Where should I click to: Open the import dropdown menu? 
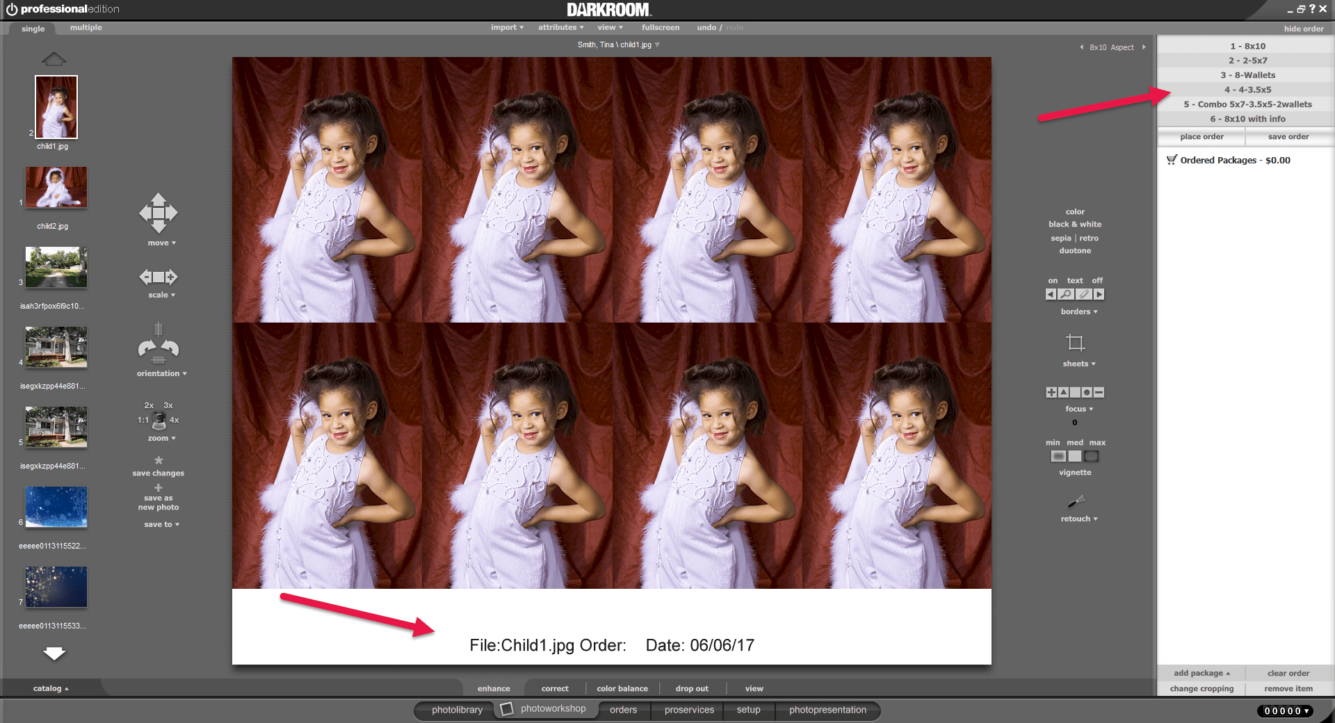pos(508,27)
